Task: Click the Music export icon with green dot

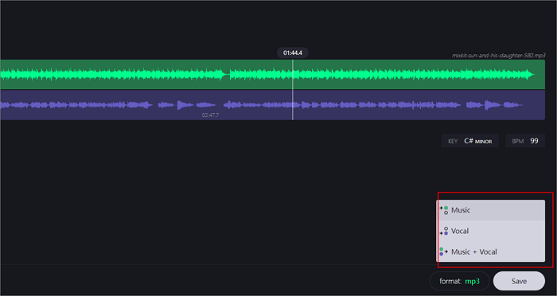Action: (x=444, y=210)
